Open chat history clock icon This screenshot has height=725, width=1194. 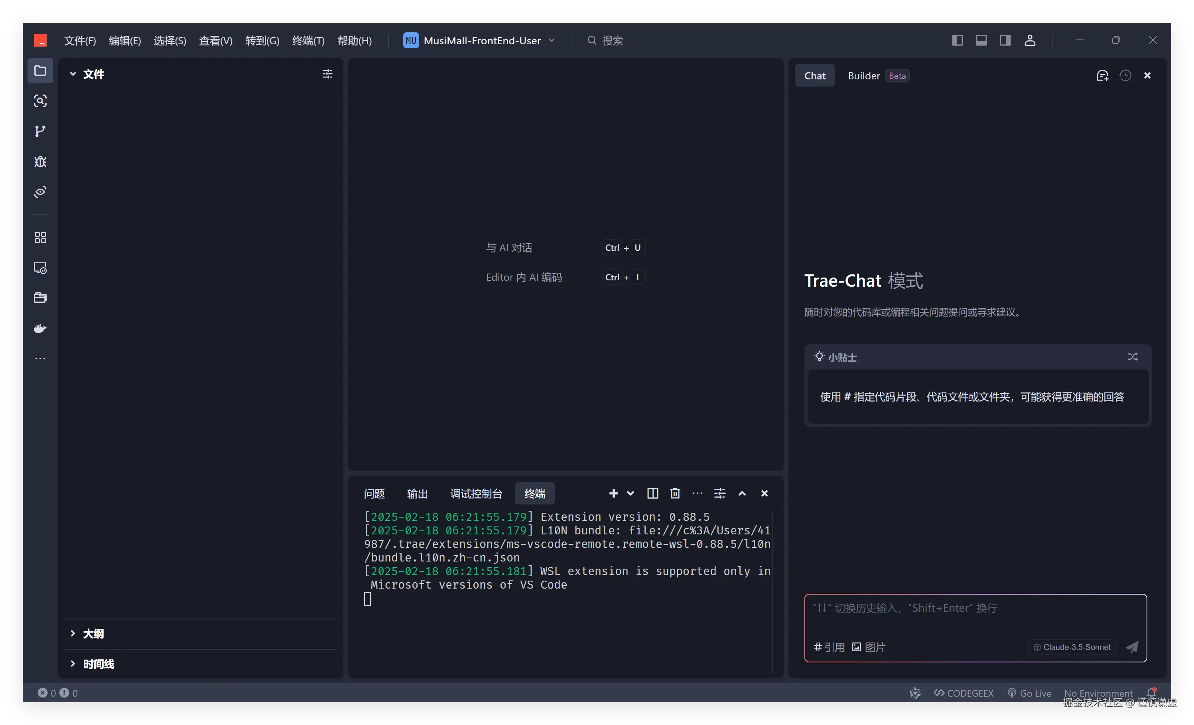click(x=1125, y=76)
